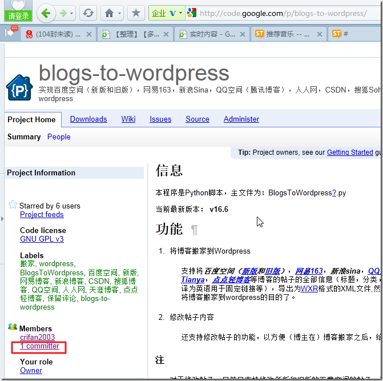The height and width of the screenshot is (381, 383).
Task: Click the 百度空间 label
Action: [103, 272]
